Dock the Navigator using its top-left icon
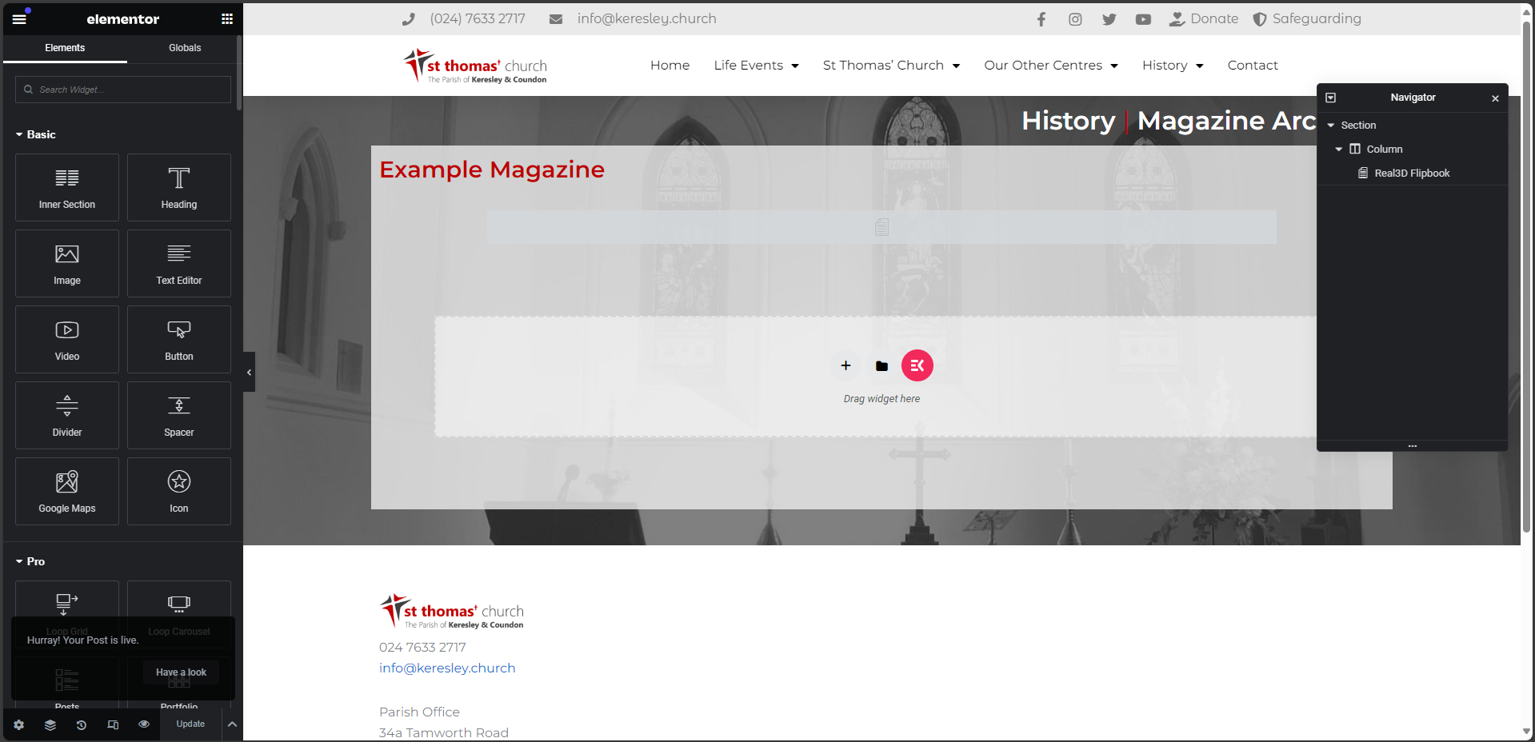This screenshot has height=742, width=1535. (1331, 98)
